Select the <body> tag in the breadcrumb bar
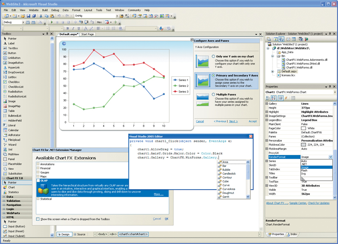This screenshot has height=244, width=338. (102, 234)
